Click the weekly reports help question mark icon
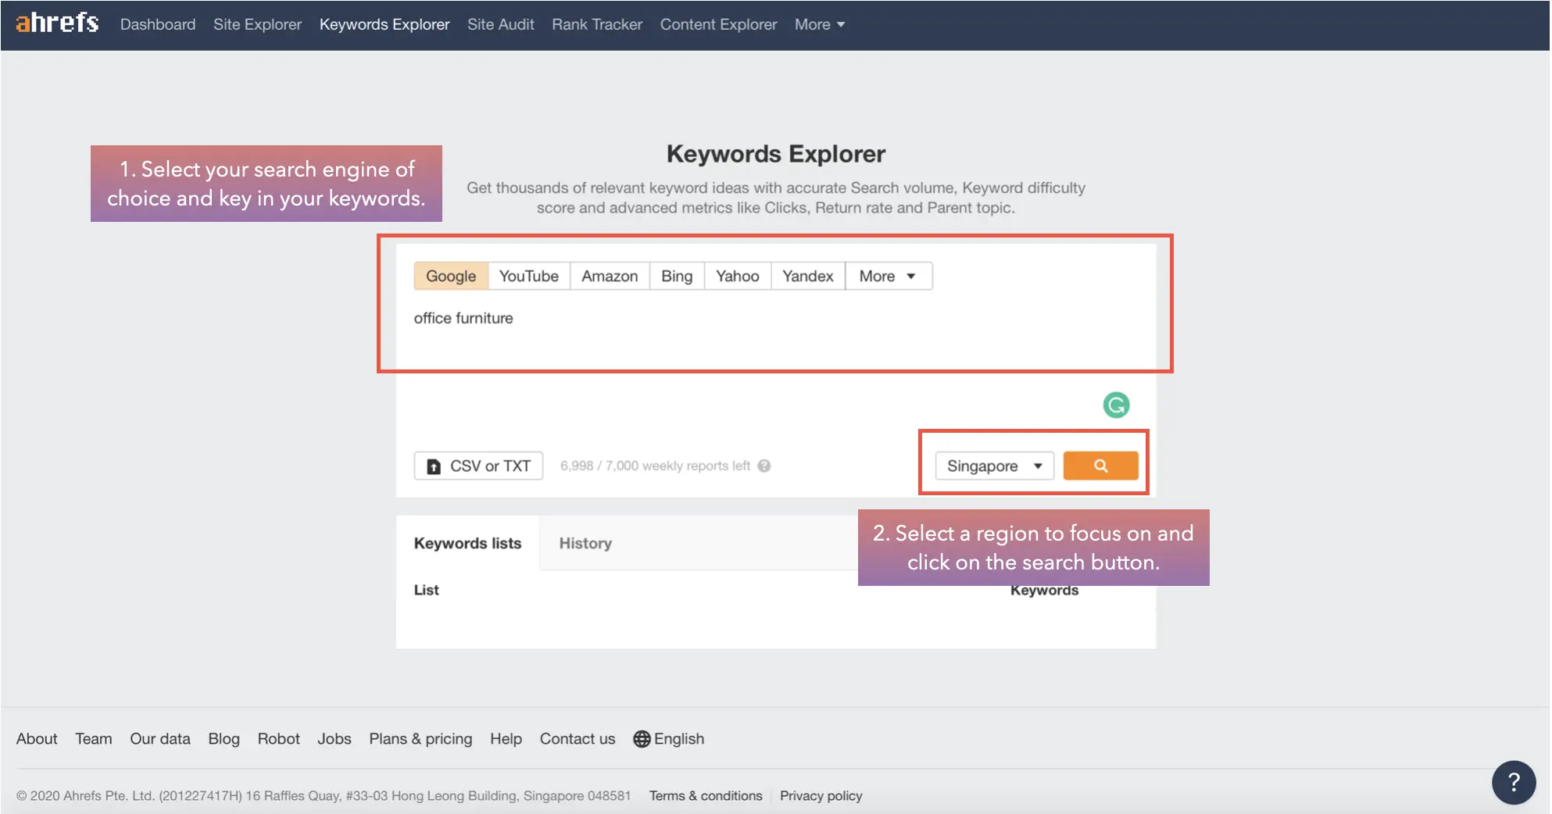This screenshot has width=1552, height=814. (x=764, y=466)
